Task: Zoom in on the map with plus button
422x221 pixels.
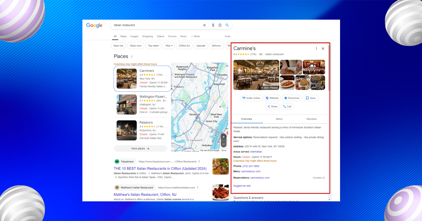Action: 224,137
